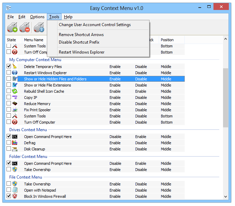Click the Reduce Memory chip icon
The height and width of the screenshot is (206, 235).
tap(15, 103)
